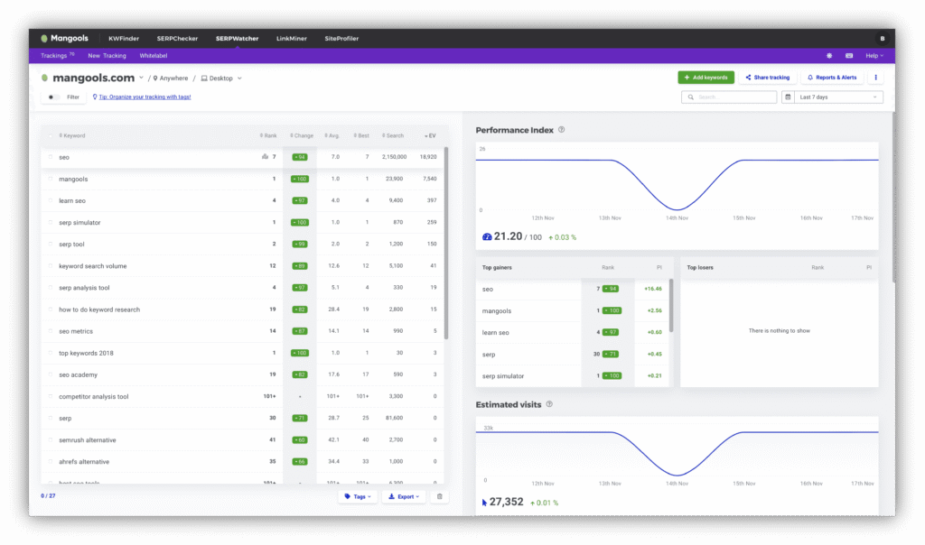Focus the keyword Search field

(729, 97)
